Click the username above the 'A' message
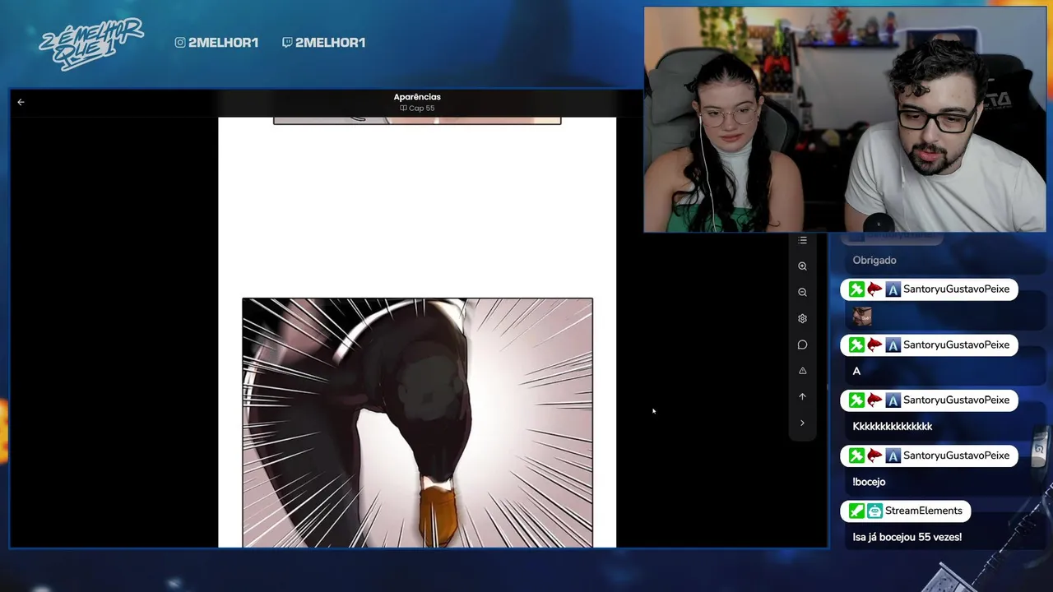Viewport: 1053px width, 592px height. click(956, 345)
